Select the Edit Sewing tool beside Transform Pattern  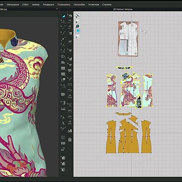tap(70, 16)
